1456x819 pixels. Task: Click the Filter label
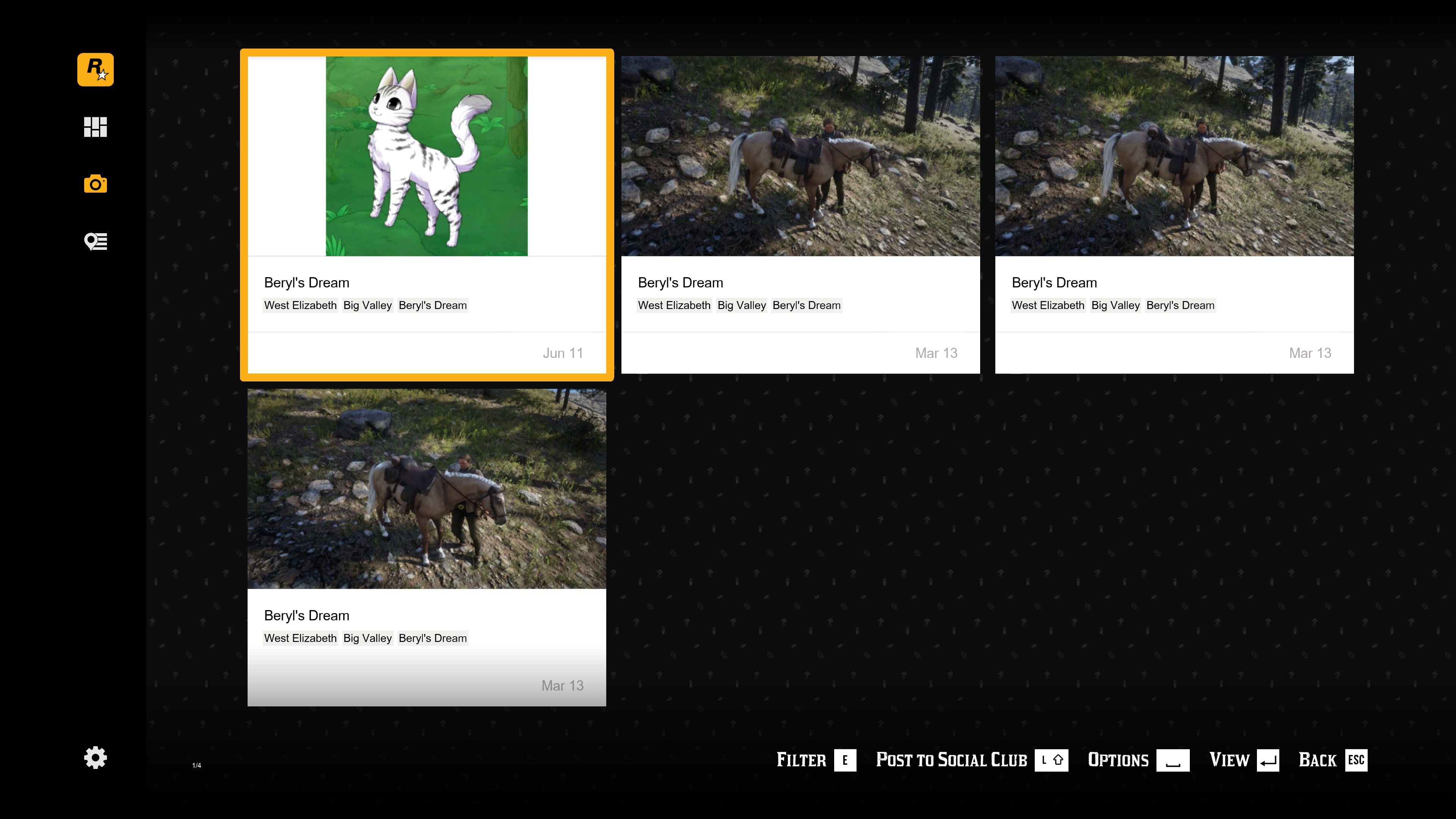point(801,760)
